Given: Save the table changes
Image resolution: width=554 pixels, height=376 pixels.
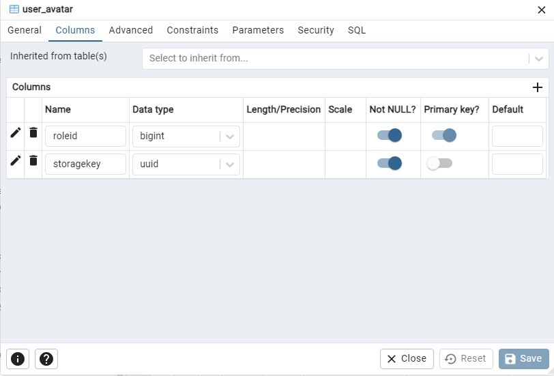Looking at the screenshot, I should [523, 359].
